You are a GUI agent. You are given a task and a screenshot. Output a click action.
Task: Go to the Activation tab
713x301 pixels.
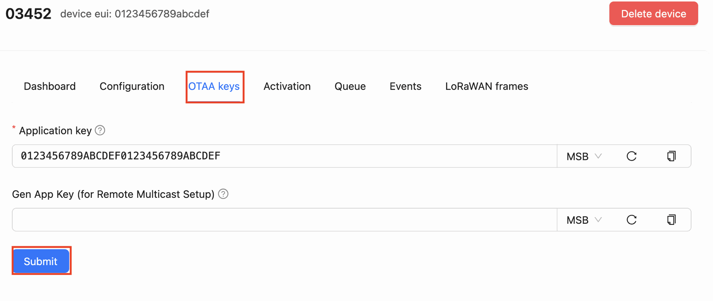point(287,86)
